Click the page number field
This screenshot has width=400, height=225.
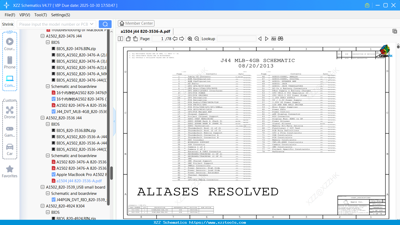[158, 39]
